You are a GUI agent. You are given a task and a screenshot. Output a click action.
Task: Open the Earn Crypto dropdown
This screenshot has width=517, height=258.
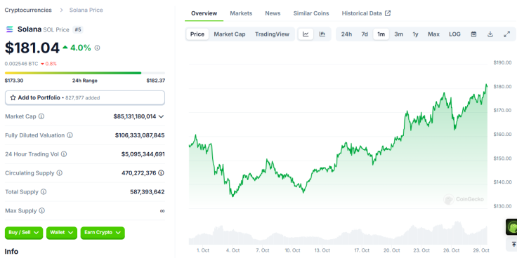coord(103,233)
